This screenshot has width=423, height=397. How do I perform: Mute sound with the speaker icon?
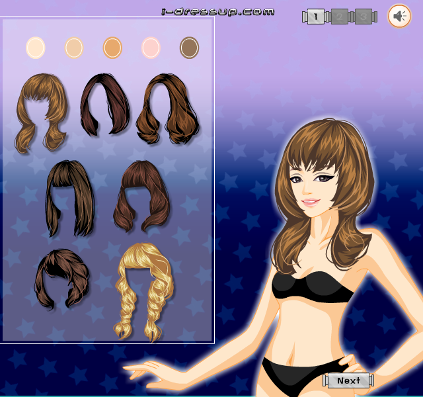[399, 16]
